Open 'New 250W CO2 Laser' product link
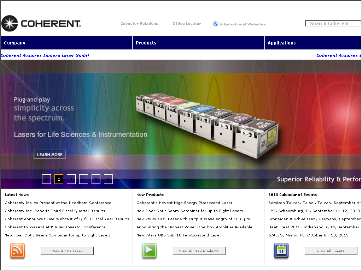 tap(193, 219)
